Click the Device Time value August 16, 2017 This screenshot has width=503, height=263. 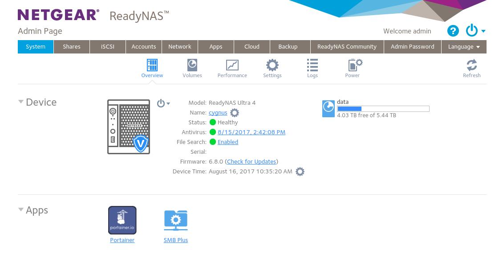coord(251,172)
